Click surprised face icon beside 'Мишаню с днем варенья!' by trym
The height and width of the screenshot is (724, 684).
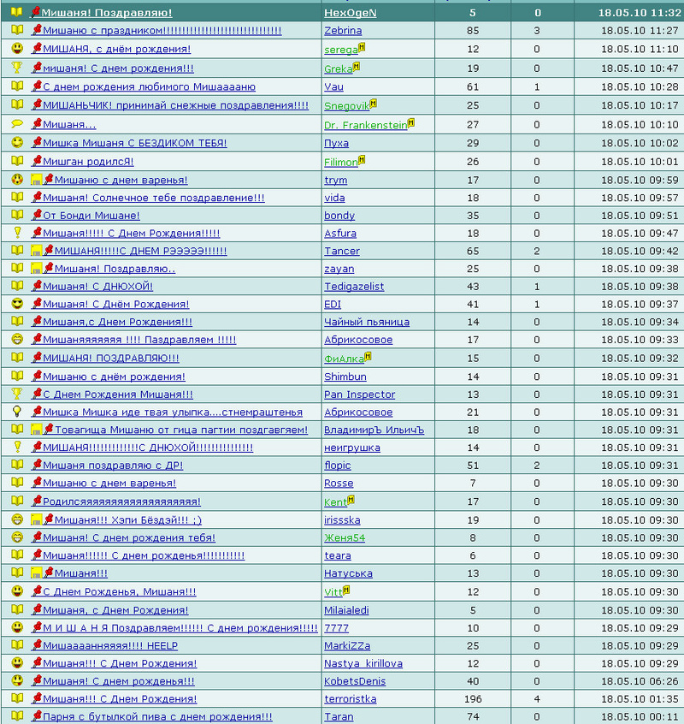(x=17, y=180)
